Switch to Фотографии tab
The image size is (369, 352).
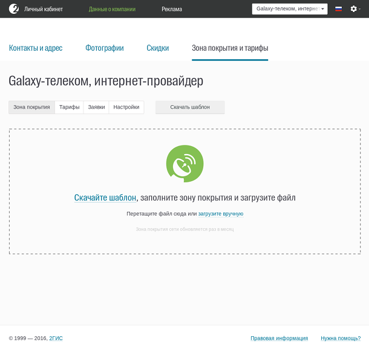(x=105, y=48)
